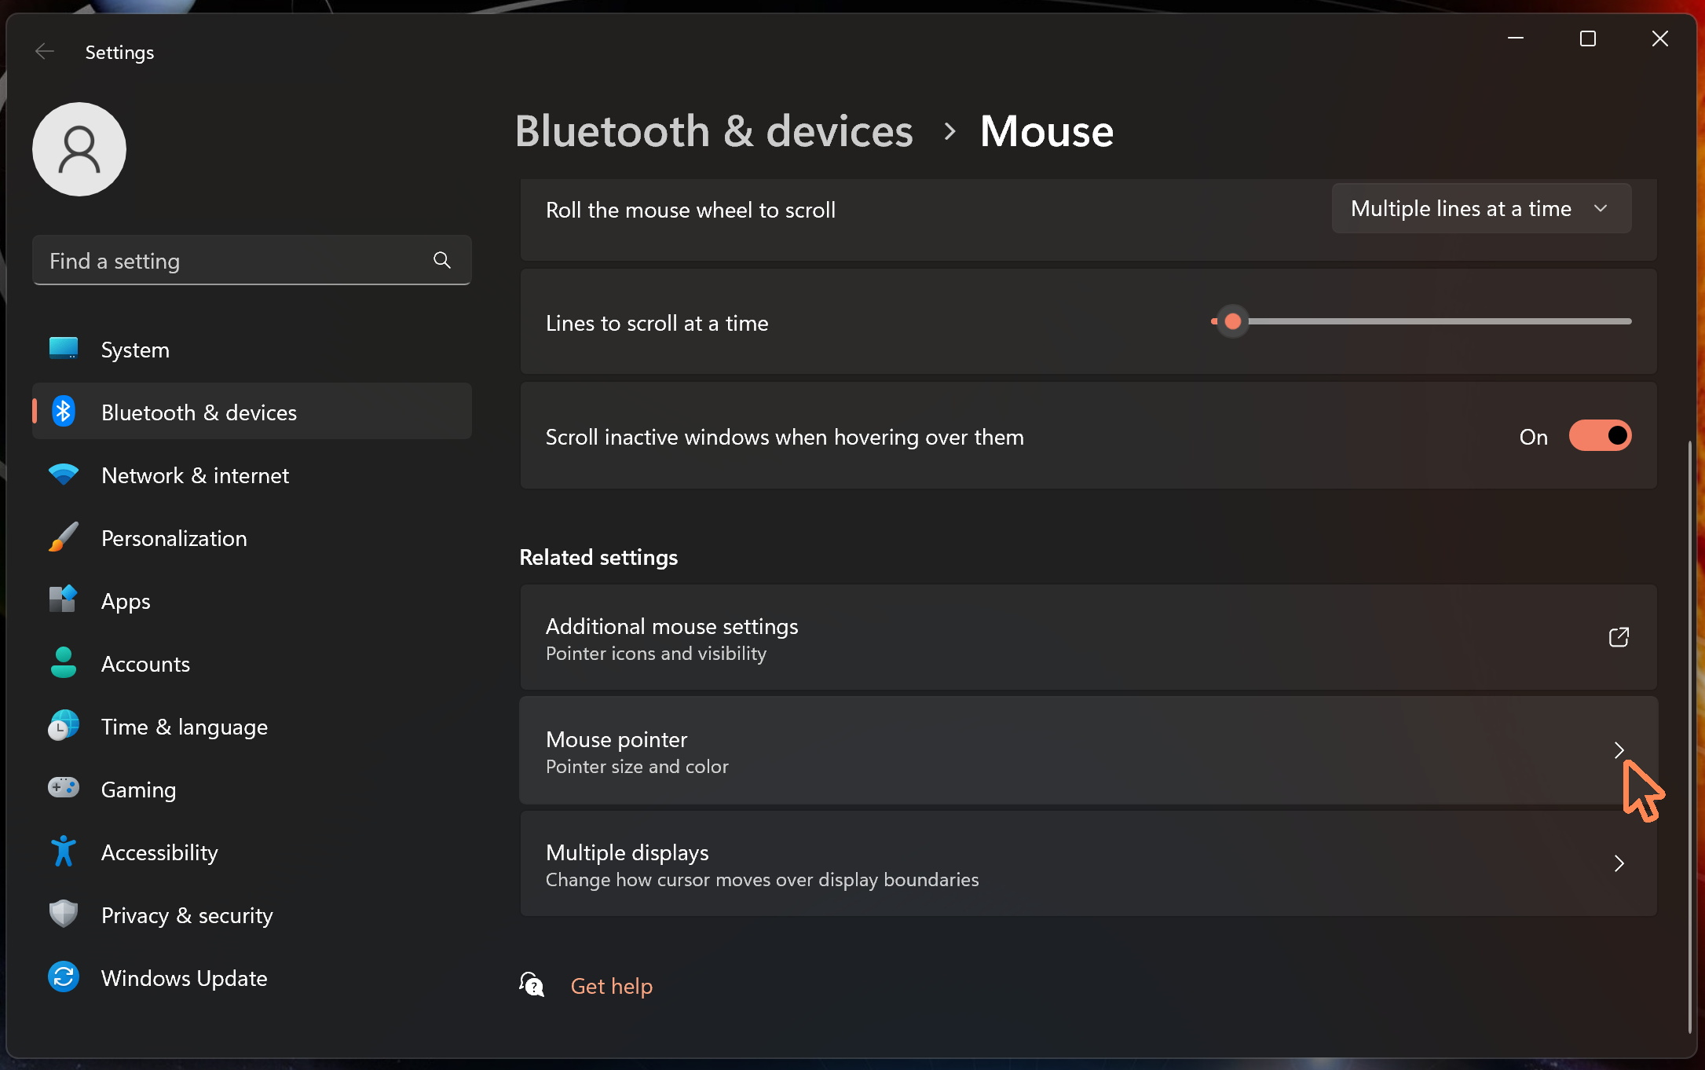Click 'Scroll inactive windows when hovering' label
Viewport: 1705px width, 1070px height.
[785, 437]
